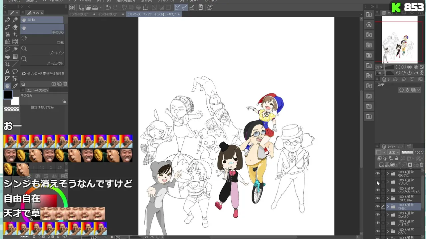The image size is (426, 239).
Task: Click the layer opacity slider
Action: click(407, 152)
